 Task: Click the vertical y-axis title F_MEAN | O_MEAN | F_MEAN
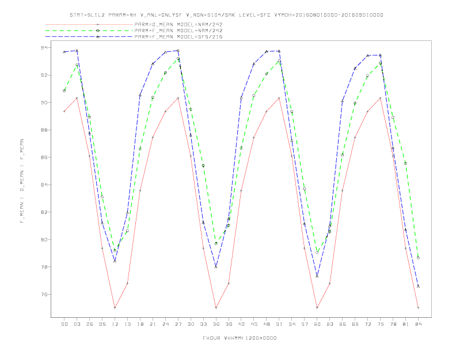click(x=22, y=181)
